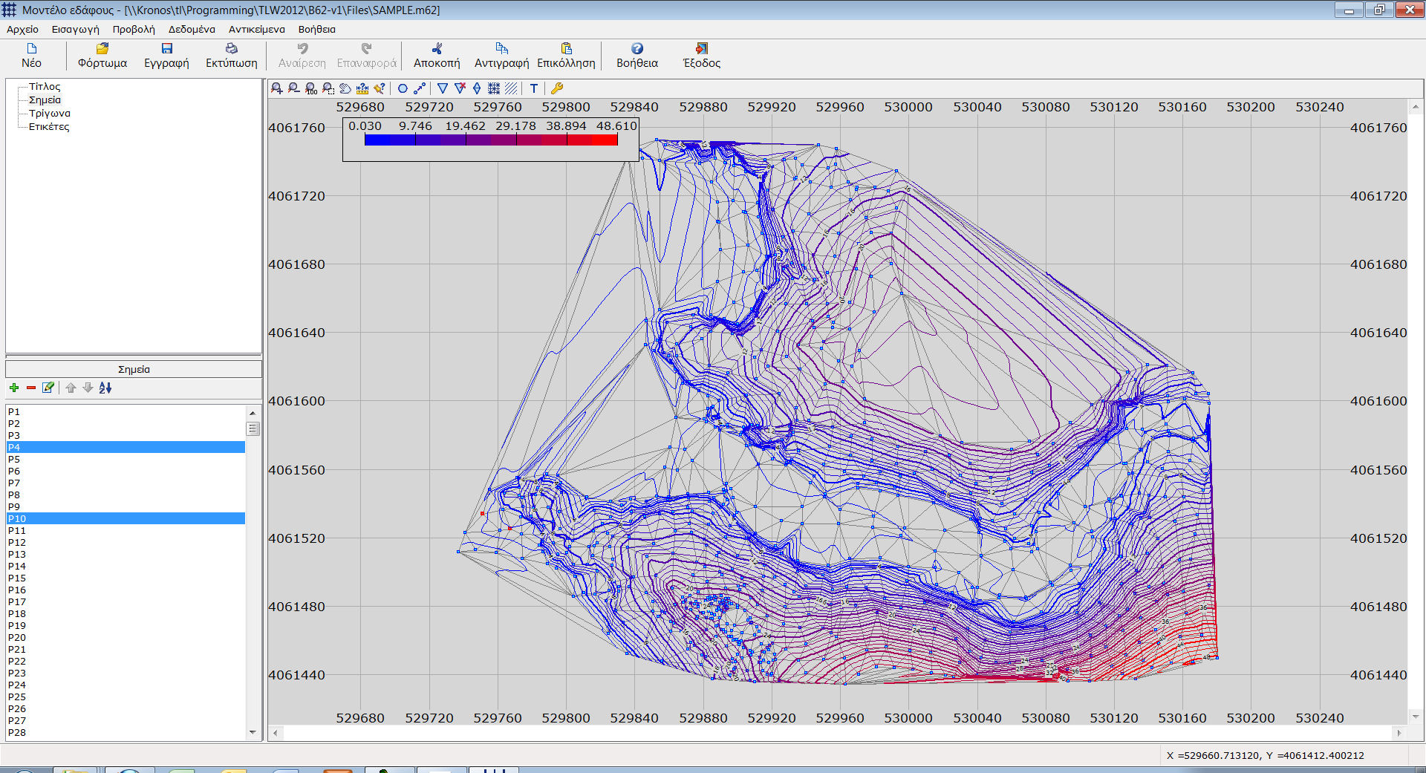
Task: Select the Τρίγωνα tree node
Action: click(x=49, y=114)
